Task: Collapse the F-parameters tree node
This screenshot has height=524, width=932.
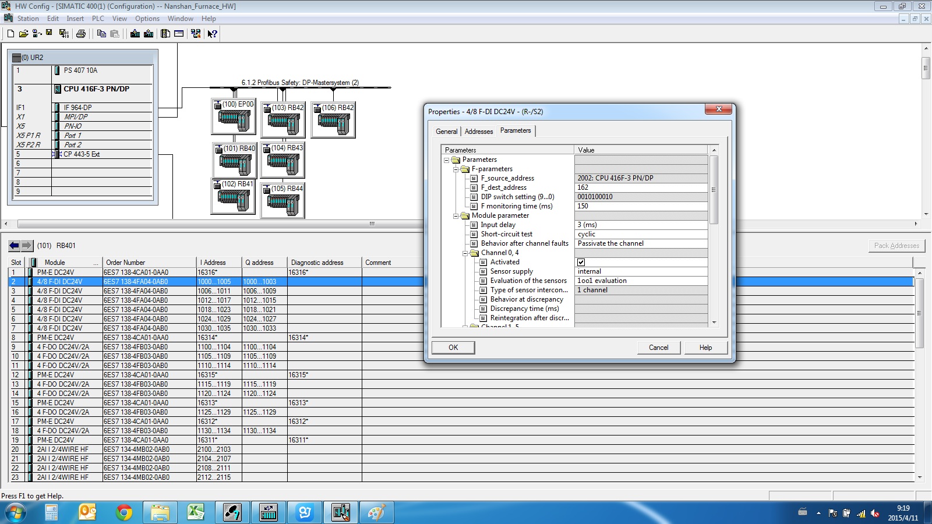Action: (x=456, y=169)
